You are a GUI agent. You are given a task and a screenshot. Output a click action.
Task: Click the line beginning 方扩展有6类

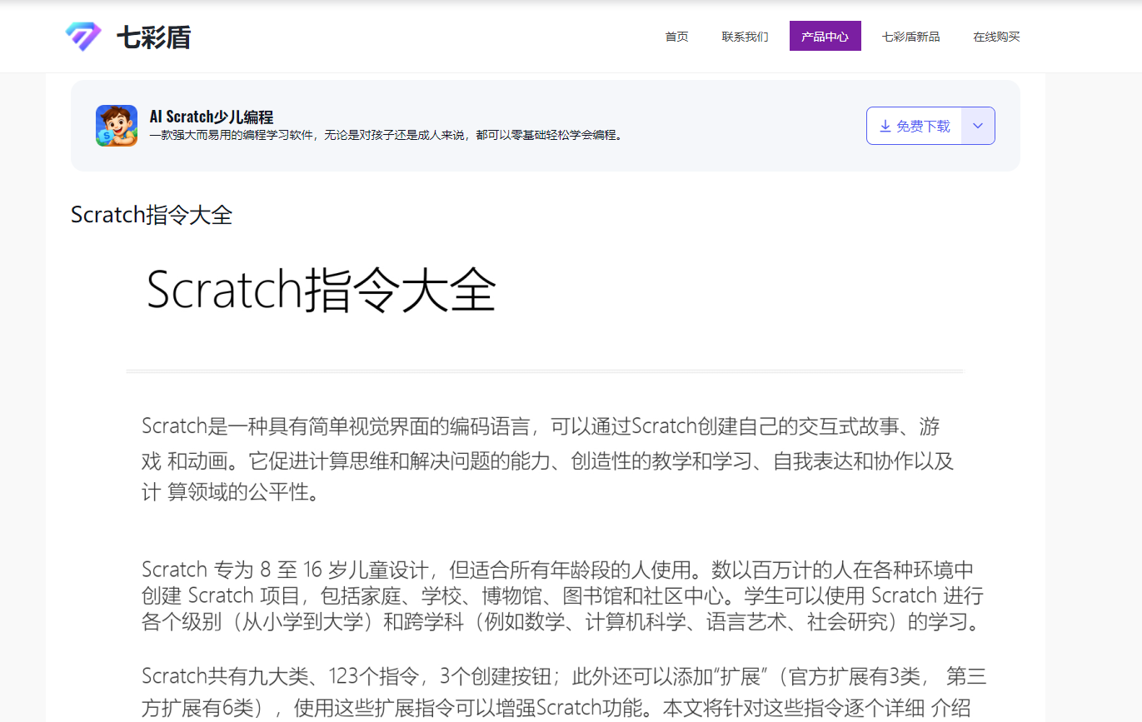coord(556,709)
